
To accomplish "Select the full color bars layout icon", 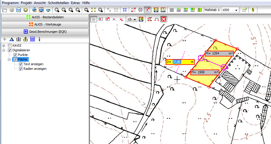I will [x=200, y=10].
